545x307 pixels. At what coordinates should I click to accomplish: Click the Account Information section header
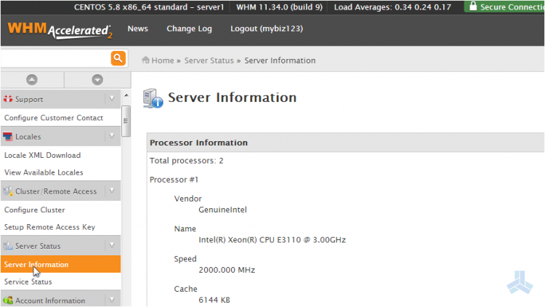click(x=60, y=299)
